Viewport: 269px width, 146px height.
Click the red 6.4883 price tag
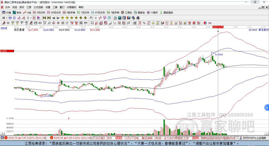pyautogui.click(x=7, y=51)
